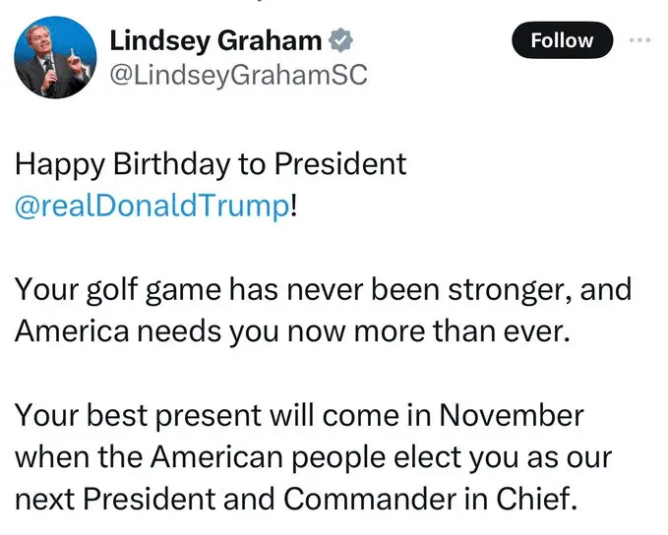Open the @LindseyGrahamSC handle link

[x=237, y=76]
